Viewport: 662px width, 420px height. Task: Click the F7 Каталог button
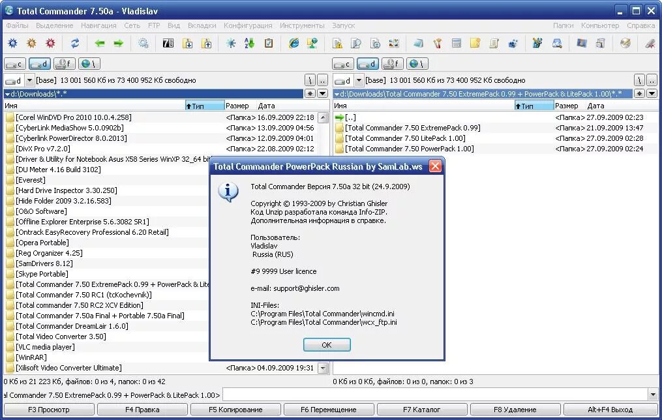(x=422, y=410)
